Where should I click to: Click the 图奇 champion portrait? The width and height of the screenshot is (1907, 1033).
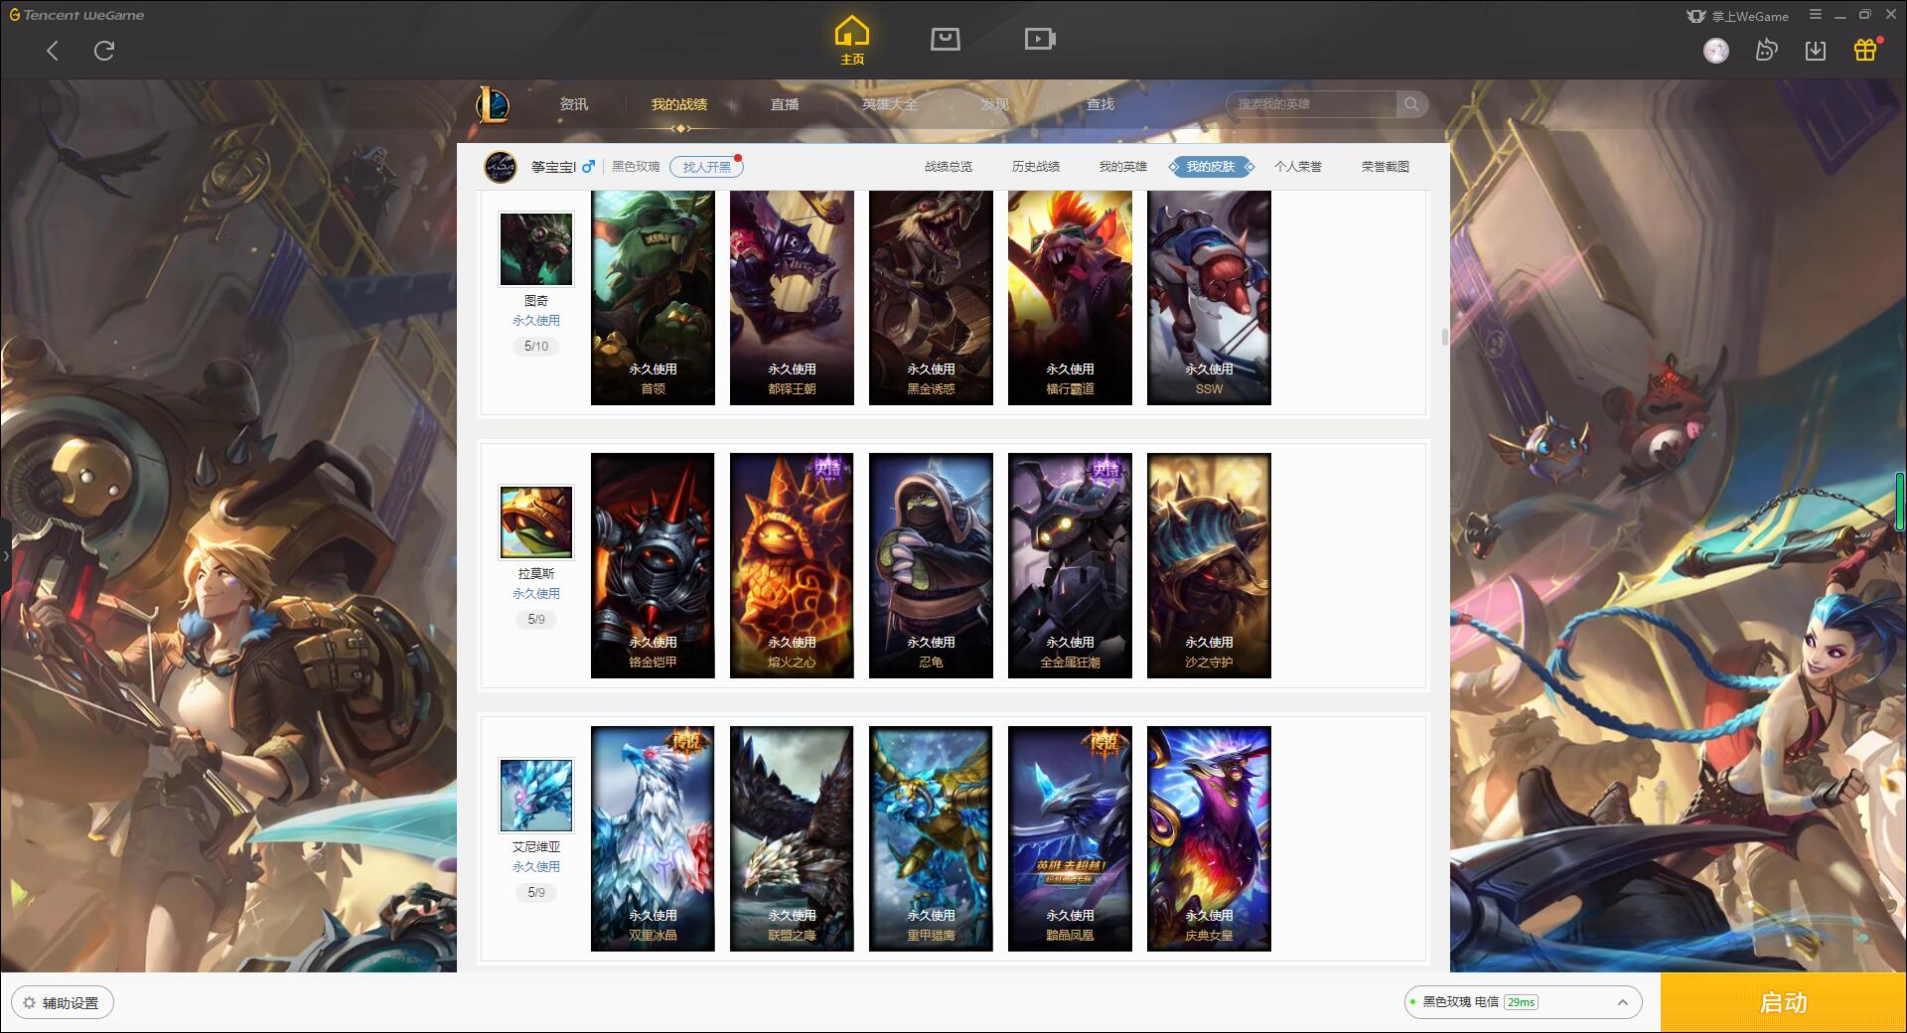coord(536,249)
